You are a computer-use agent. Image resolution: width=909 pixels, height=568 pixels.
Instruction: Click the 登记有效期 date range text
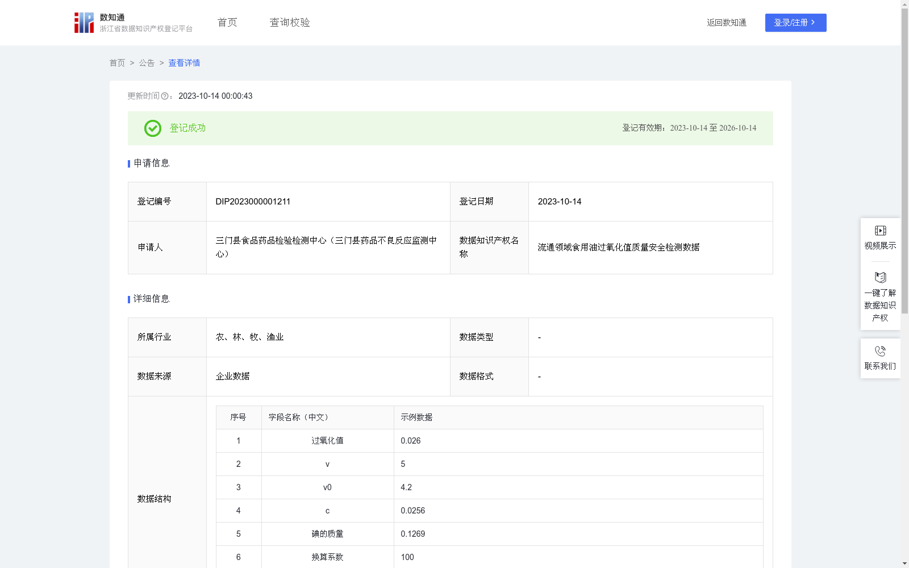pos(689,128)
